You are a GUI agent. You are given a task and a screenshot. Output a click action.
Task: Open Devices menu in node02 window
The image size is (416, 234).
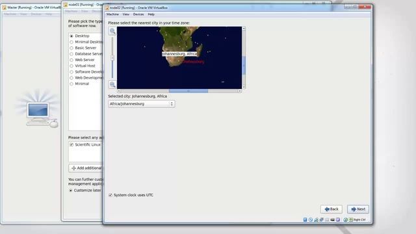click(x=138, y=14)
